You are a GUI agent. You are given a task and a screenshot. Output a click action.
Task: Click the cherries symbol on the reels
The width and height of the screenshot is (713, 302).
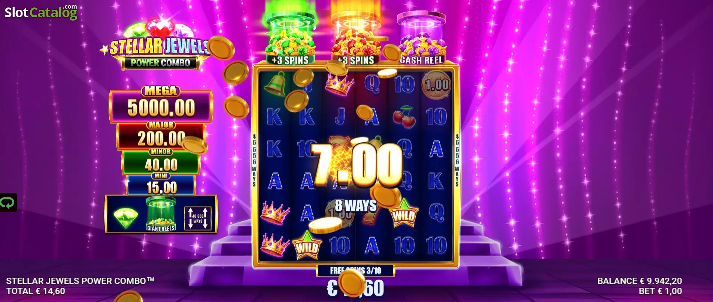pos(404,117)
